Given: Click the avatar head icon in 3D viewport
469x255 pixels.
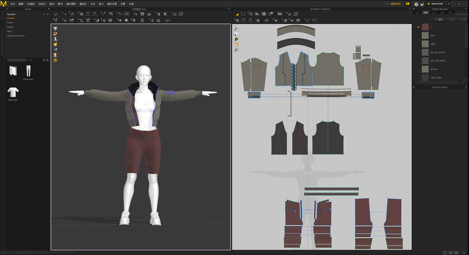Looking at the screenshot, I should [55, 55].
